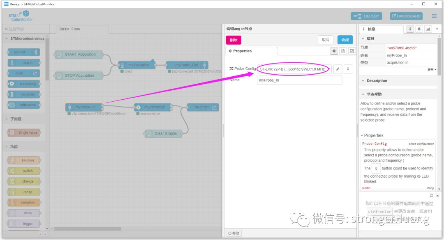Click the info sidebar vertical scrollbar
444x240 pixels.
click(439, 57)
